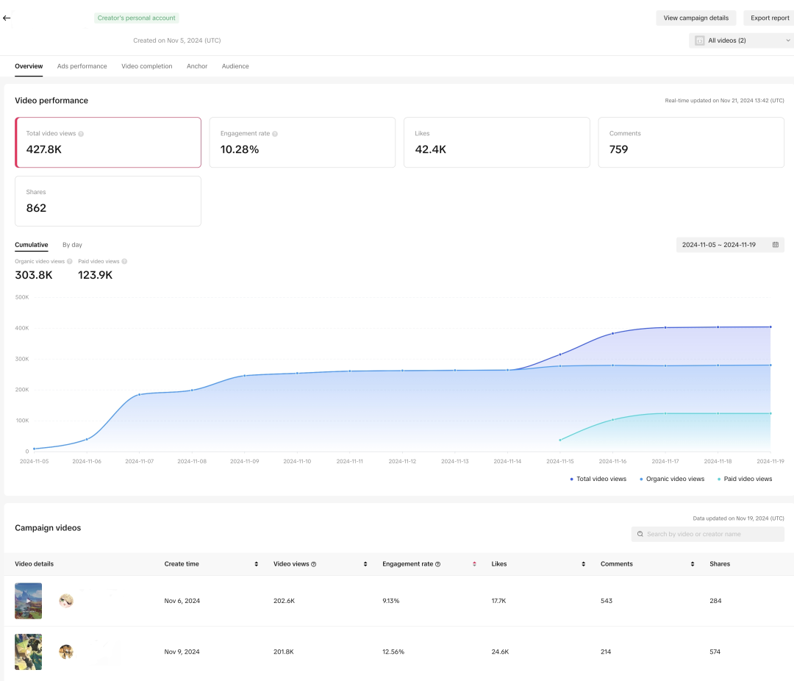Select the Comments 759 card
This screenshot has height=681, width=794.
coord(691,143)
